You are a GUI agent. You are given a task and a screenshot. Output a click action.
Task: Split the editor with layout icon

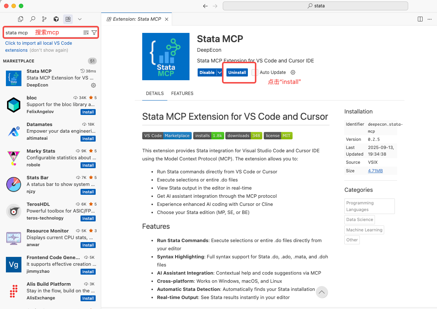click(420, 19)
